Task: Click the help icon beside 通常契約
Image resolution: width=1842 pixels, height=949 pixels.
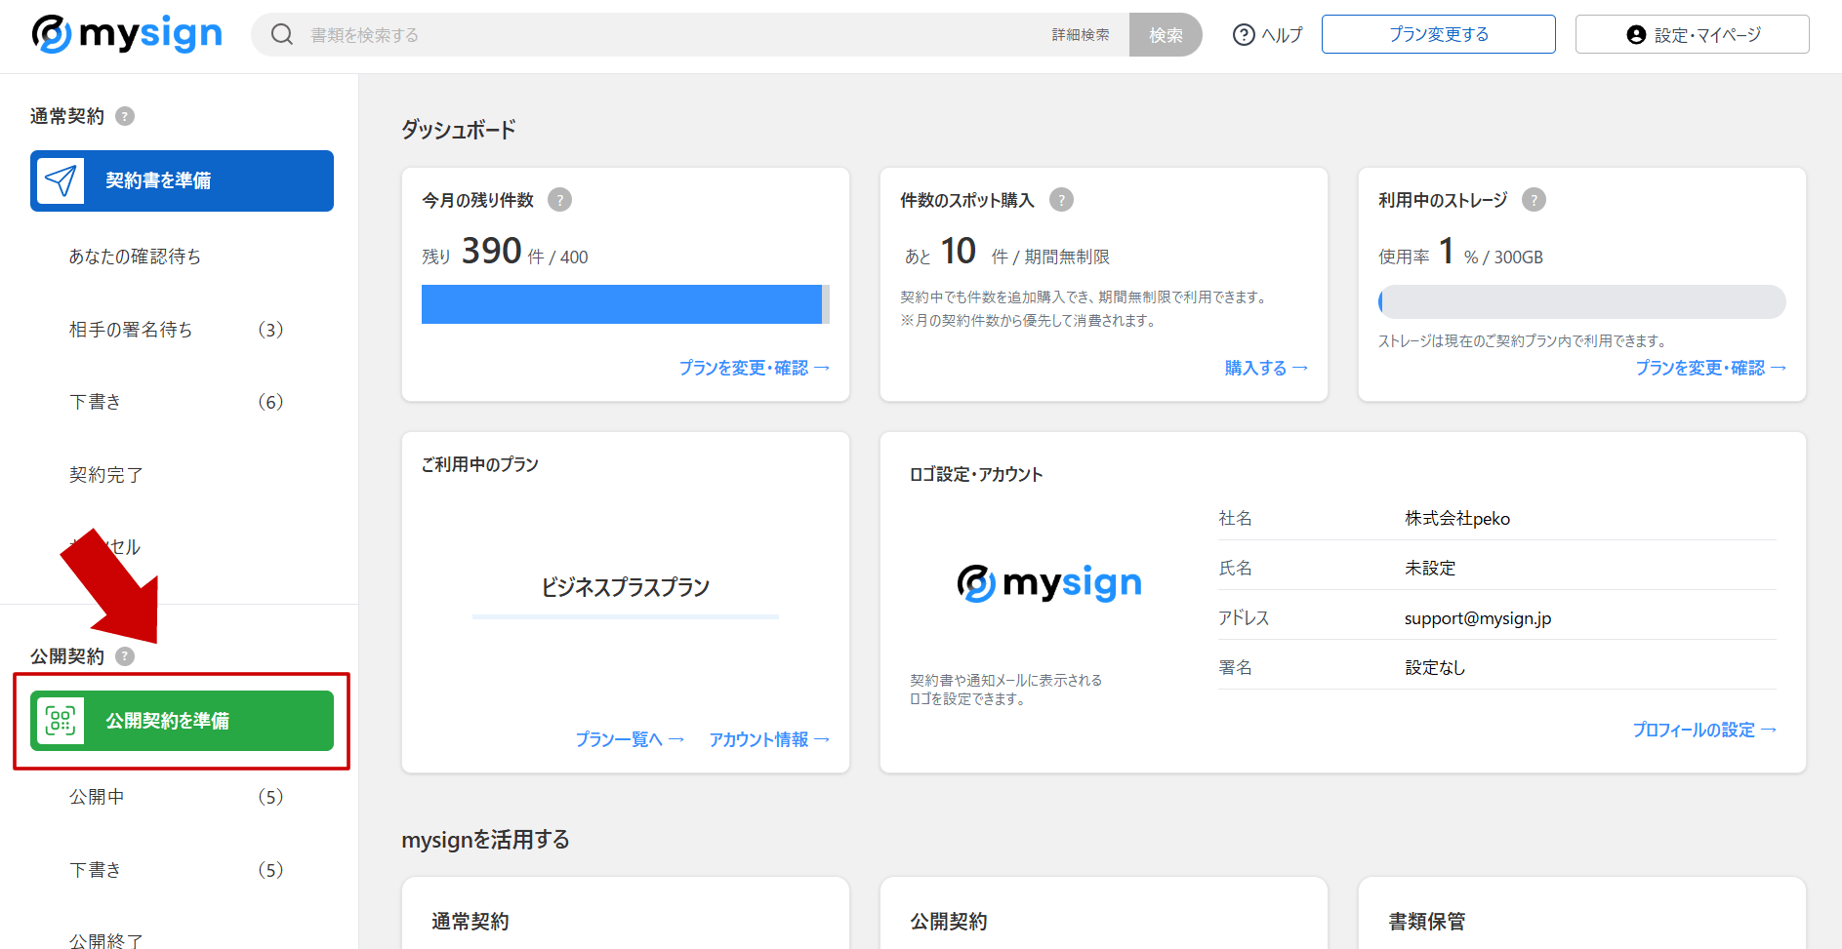Action: (x=125, y=116)
